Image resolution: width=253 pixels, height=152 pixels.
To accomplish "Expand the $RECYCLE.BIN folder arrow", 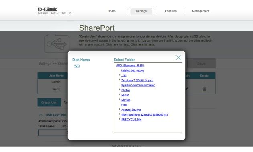I will (120, 119).
